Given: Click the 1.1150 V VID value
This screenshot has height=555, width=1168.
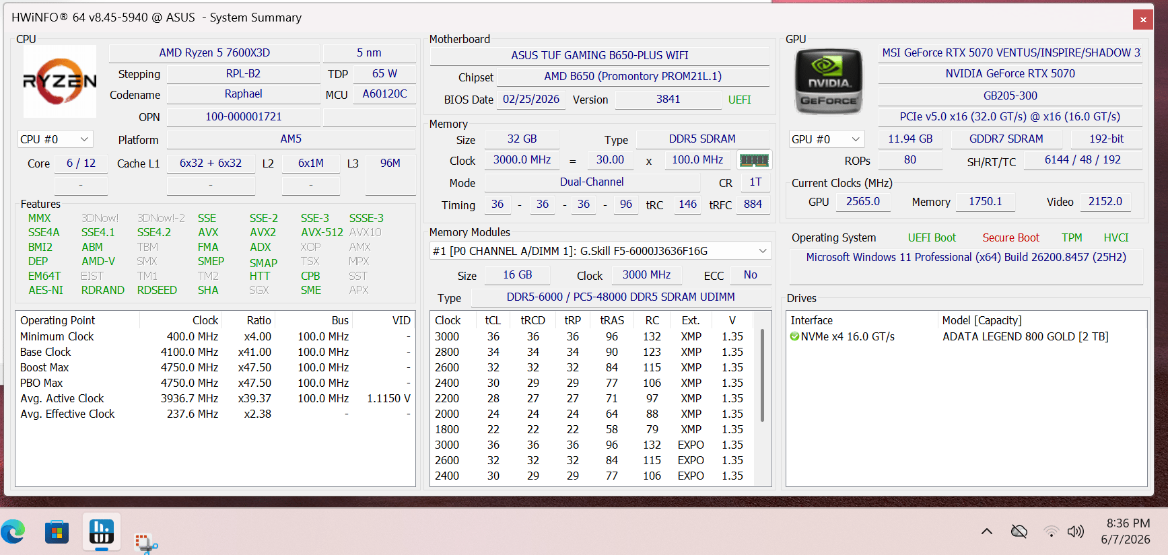Looking at the screenshot, I should click(388, 398).
